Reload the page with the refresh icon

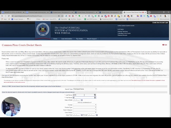(x=9, y=16)
